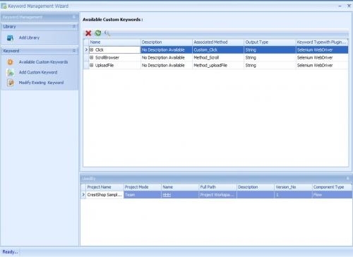This screenshot has width=353, height=257.
Task: Sort by Output Type column header
Action: [270, 42]
